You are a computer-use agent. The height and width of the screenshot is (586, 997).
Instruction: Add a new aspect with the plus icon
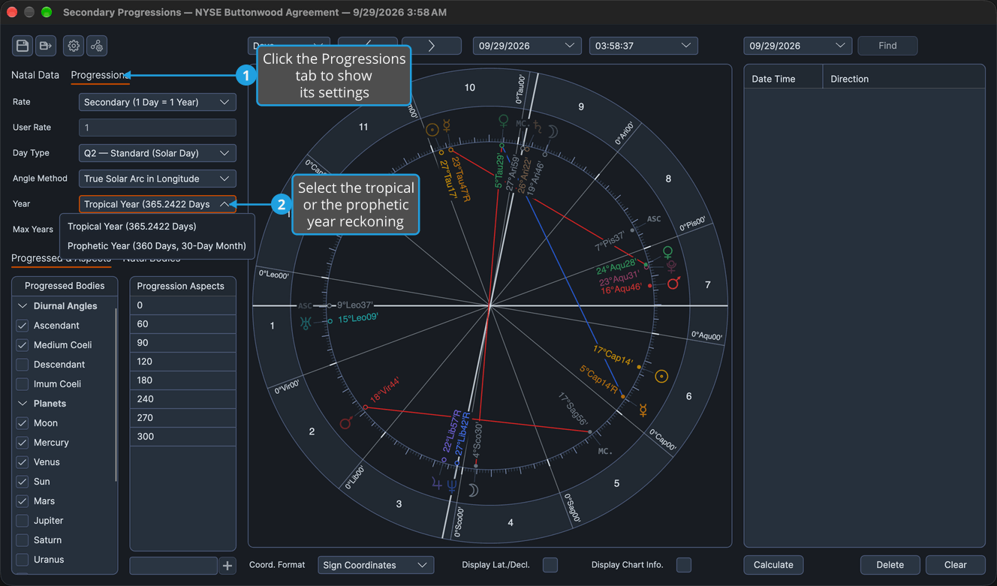tap(227, 565)
